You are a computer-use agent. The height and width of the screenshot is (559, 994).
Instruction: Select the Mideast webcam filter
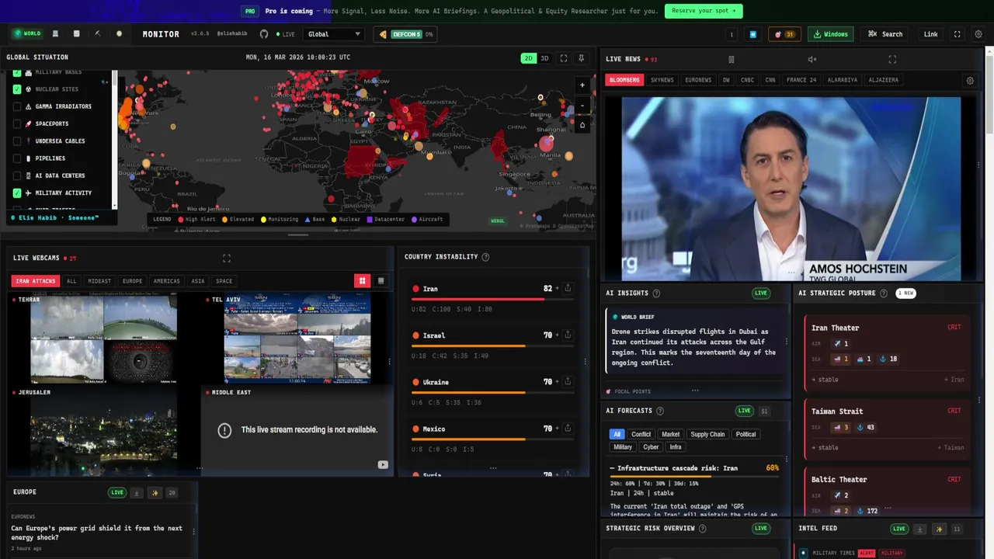(99, 281)
